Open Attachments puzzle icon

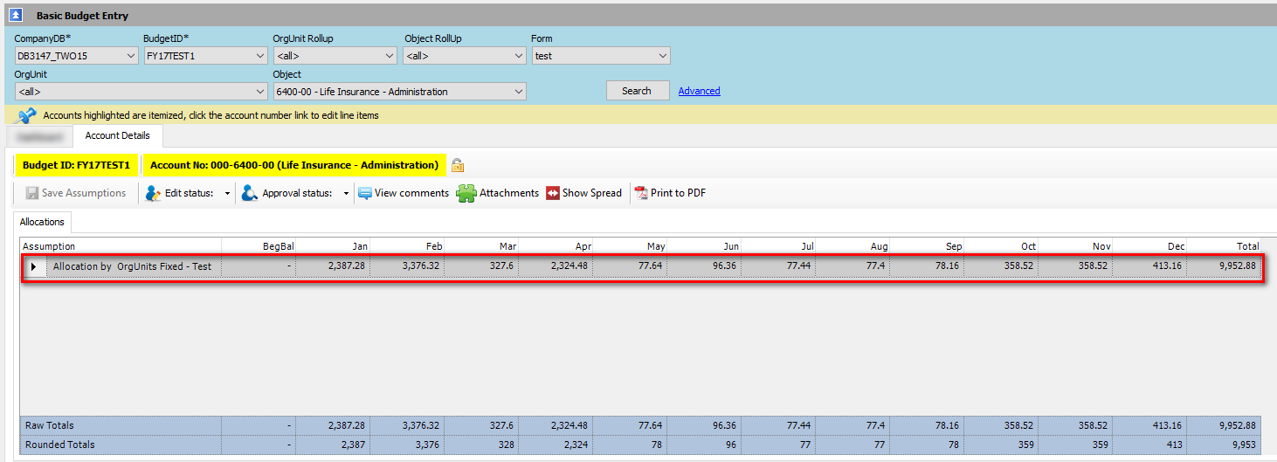click(x=466, y=193)
